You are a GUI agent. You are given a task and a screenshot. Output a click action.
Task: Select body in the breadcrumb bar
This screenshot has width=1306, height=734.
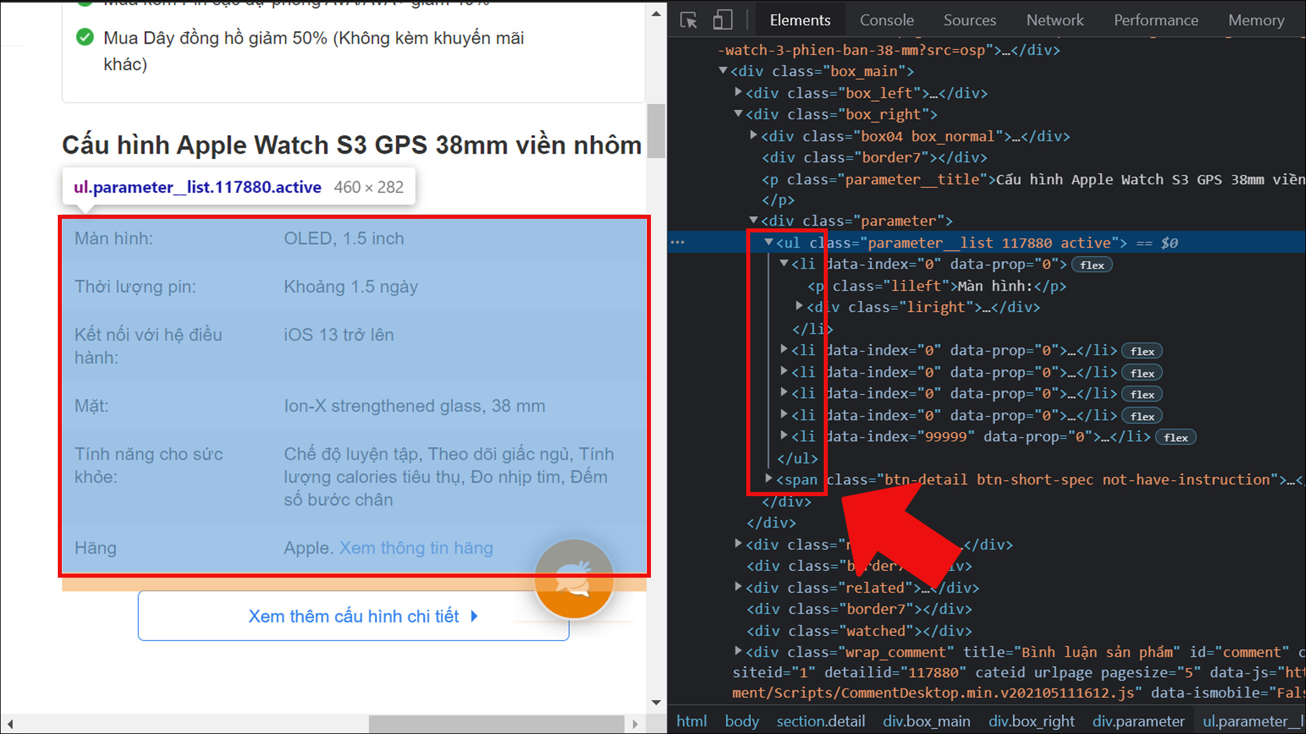(741, 721)
